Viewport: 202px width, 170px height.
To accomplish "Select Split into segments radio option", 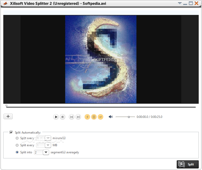I will pyautogui.click(x=17, y=152).
